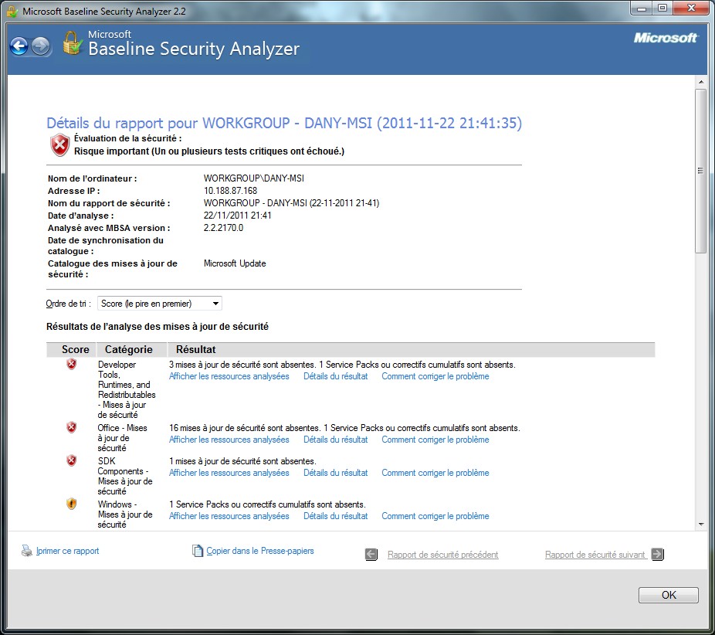Open Détails du résultat for Office

(x=336, y=440)
